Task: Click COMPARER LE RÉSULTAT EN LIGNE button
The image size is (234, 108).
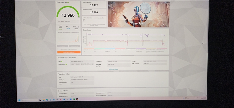Action: point(69,49)
